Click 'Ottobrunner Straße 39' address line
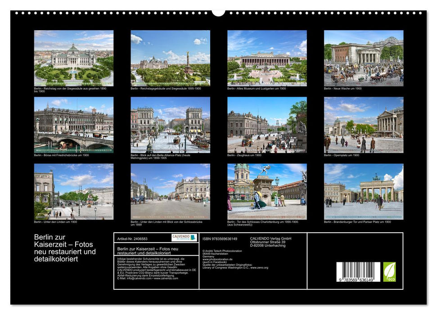437x315 pixels. coord(267,242)
